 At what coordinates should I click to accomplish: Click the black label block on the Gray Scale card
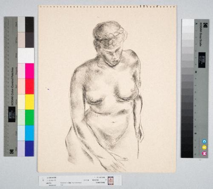(202, 60)
